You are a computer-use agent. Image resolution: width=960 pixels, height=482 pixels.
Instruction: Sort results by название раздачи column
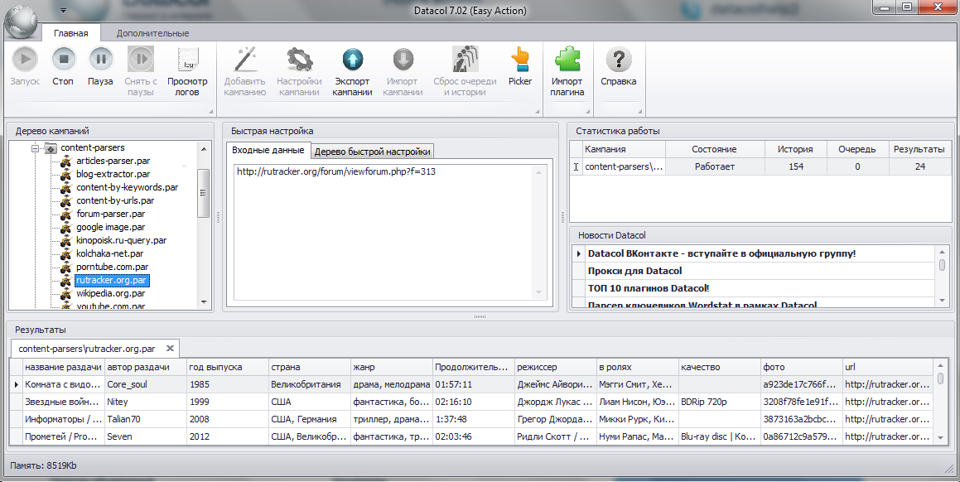coord(63,367)
